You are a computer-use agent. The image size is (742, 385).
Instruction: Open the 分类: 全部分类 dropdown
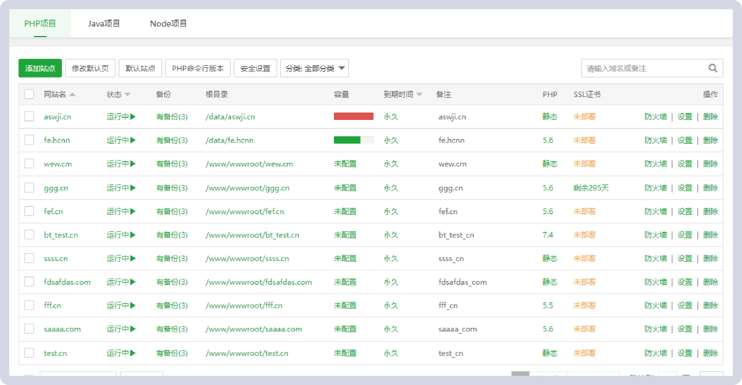point(314,68)
